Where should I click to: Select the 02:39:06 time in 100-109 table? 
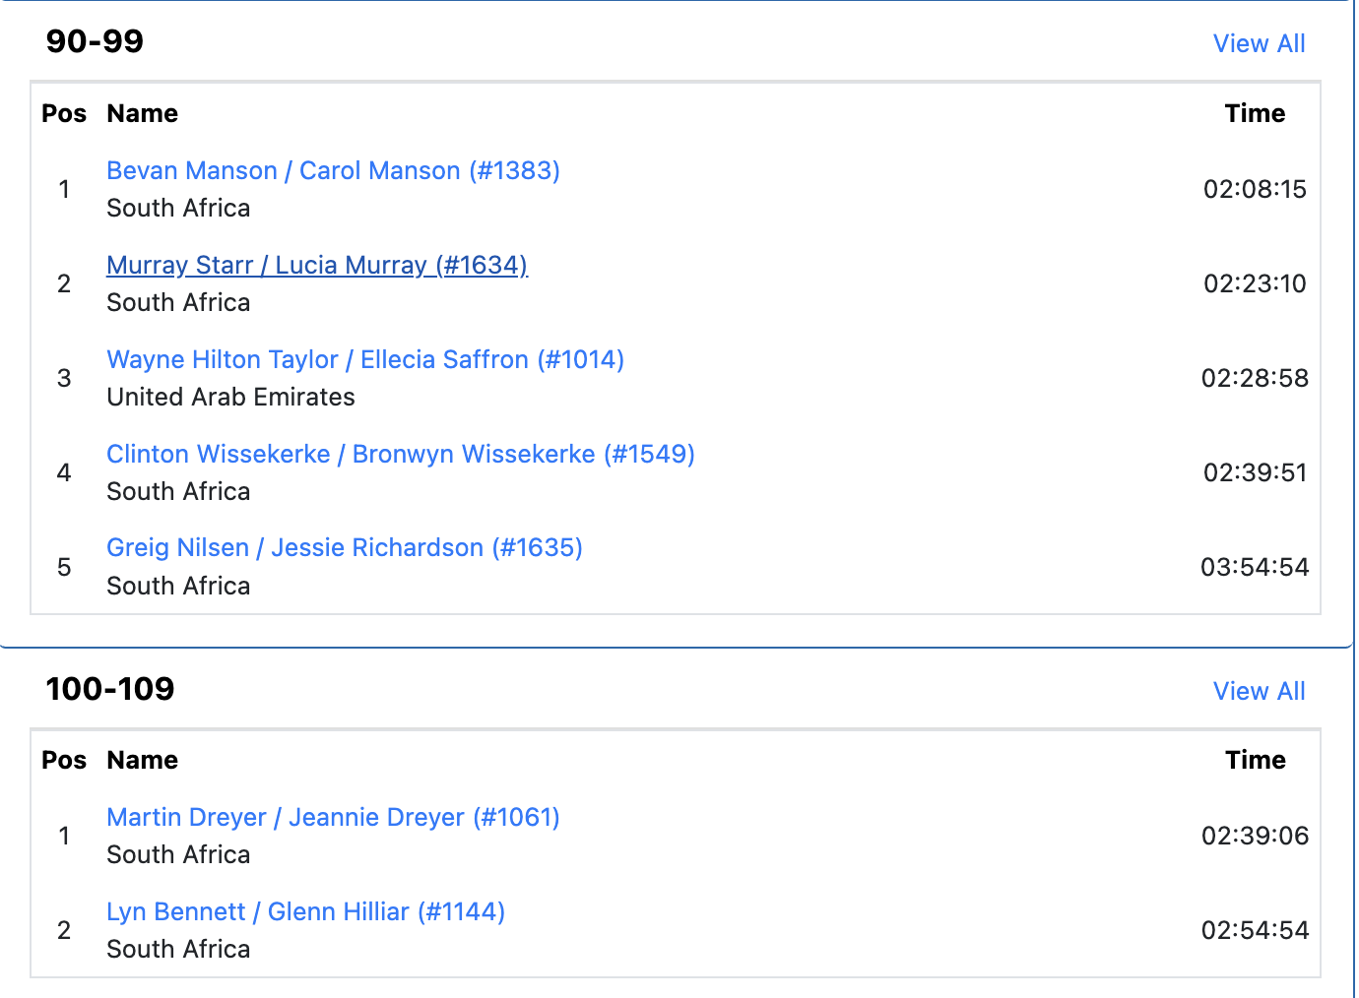[1255, 836]
